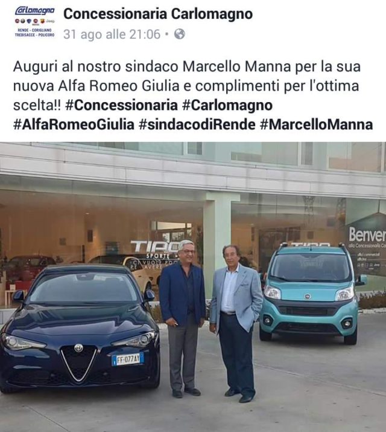Open the post timestamp 31 ago alle 21:06
The width and height of the screenshot is (386, 432).
pos(112,34)
